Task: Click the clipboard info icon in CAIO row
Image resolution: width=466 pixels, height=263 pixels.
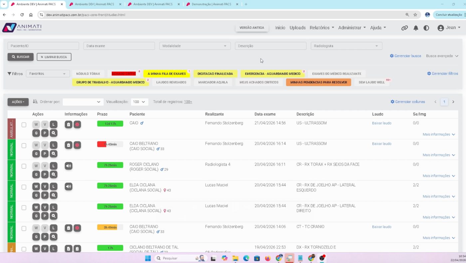Action: [x=69, y=125]
